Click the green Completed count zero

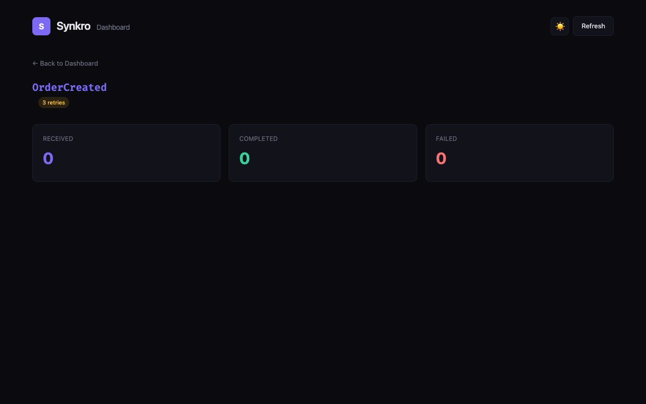coord(244,159)
